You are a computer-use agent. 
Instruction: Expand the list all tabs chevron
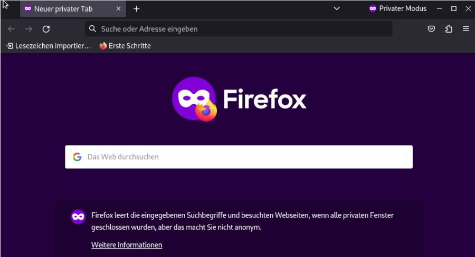coord(337,9)
